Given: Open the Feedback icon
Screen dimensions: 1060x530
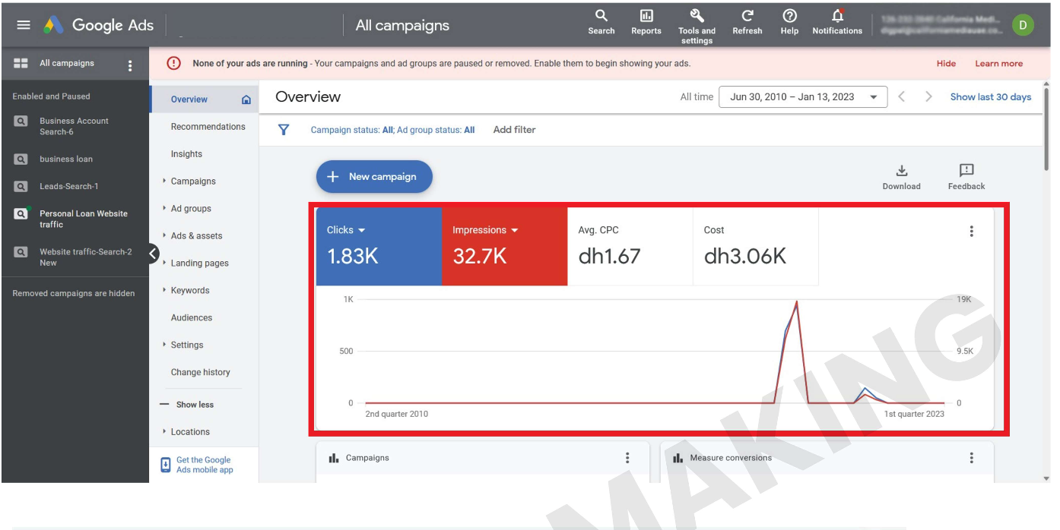Looking at the screenshot, I should click(x=966, y=177).
